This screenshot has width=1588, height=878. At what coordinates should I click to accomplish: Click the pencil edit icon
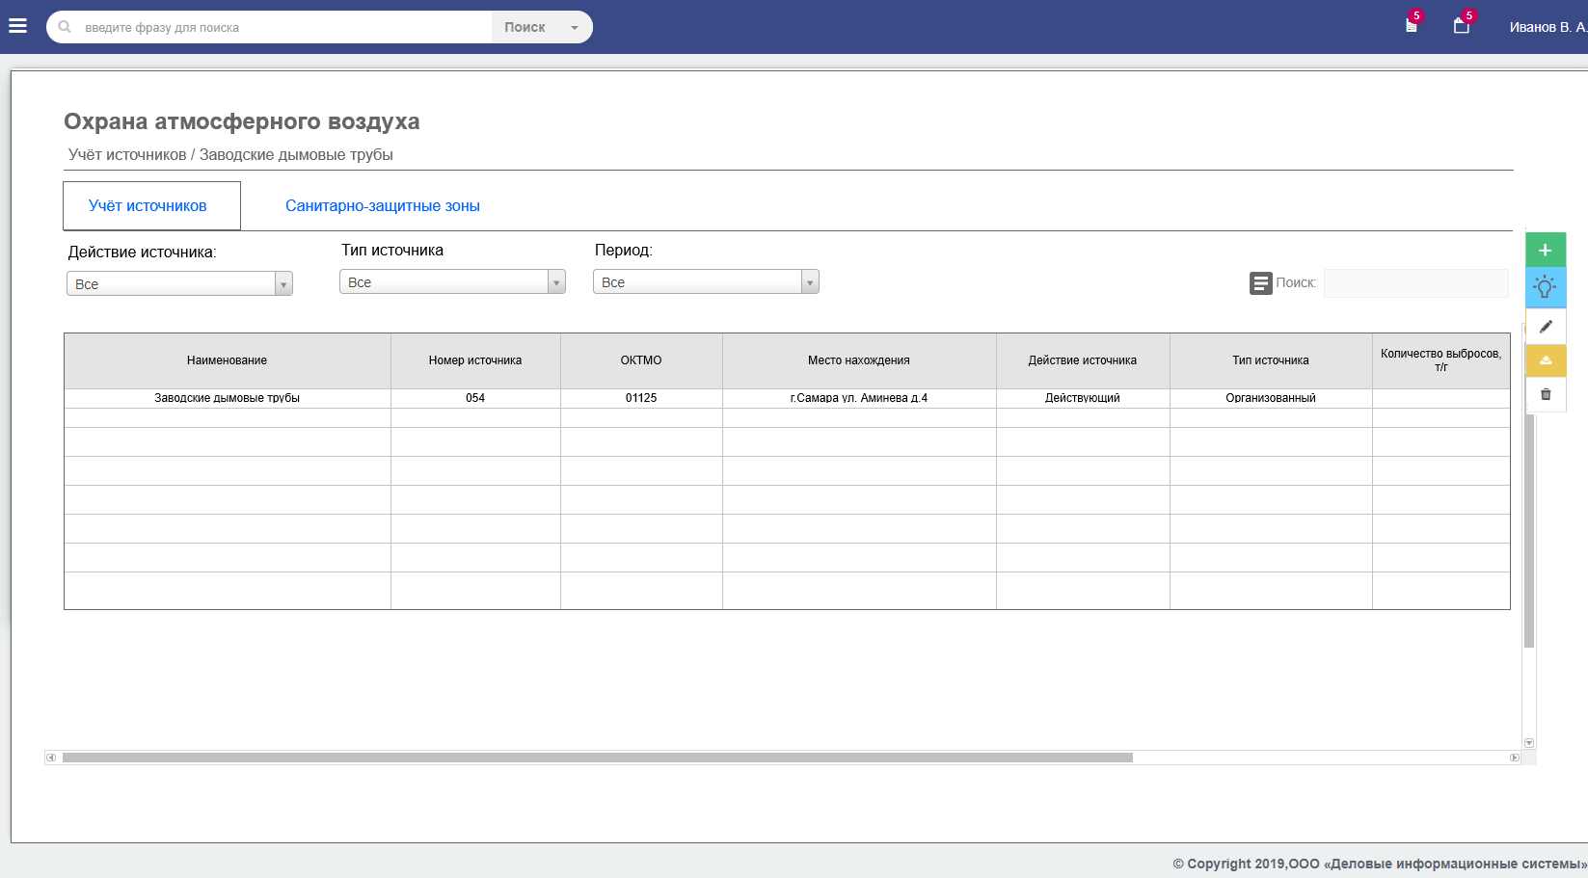pos(1546,327)
